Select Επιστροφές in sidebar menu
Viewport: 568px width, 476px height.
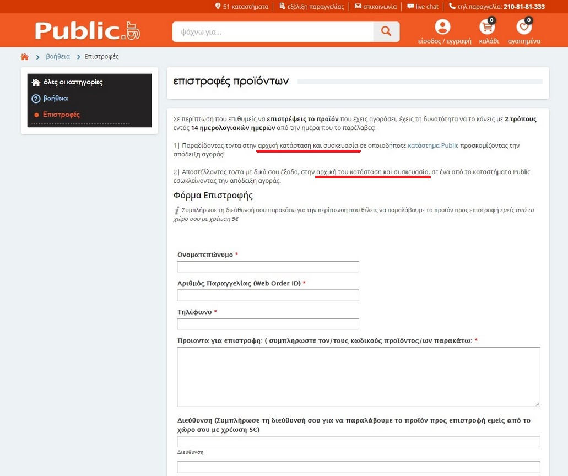coord(61,115)
